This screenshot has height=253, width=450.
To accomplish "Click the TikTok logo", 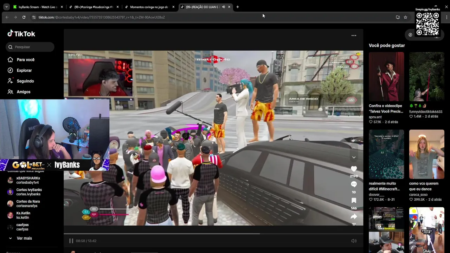I will pyautogui.click(x=21, y=34).
